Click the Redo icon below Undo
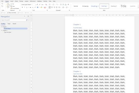Viewport: 139px width, 93px height. click(2, 6)
